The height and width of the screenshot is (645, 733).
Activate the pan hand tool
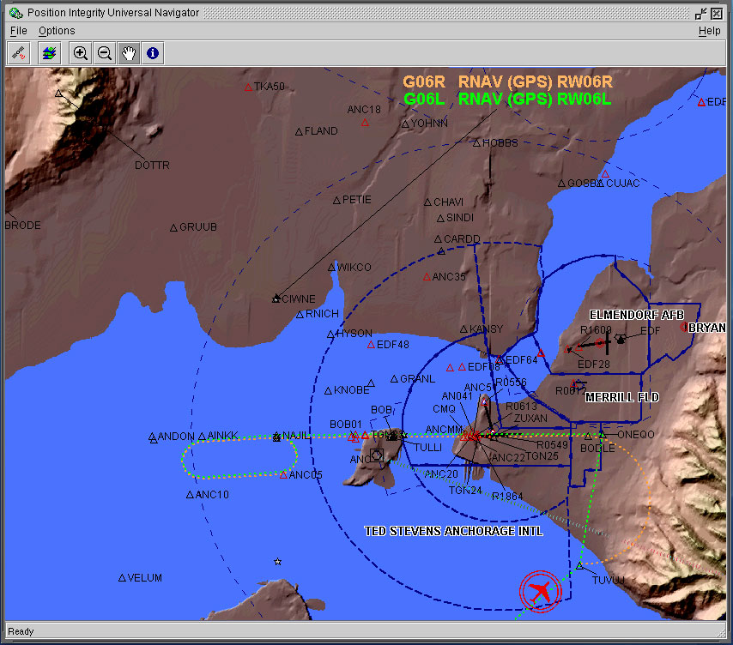[x=129, y=53]
